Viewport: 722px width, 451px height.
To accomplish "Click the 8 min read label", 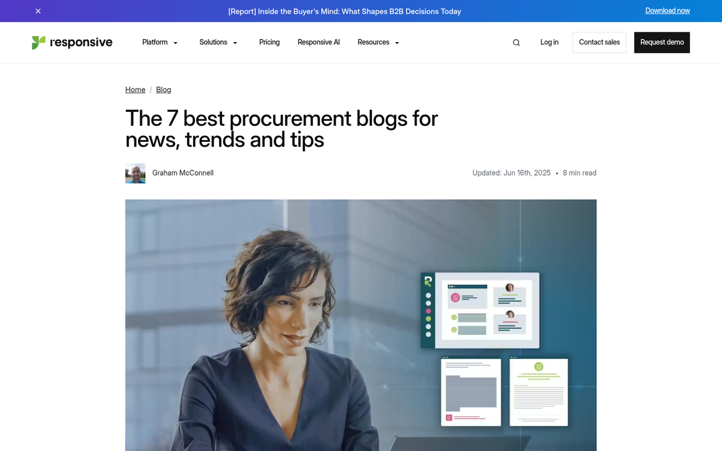I will 579,173.
